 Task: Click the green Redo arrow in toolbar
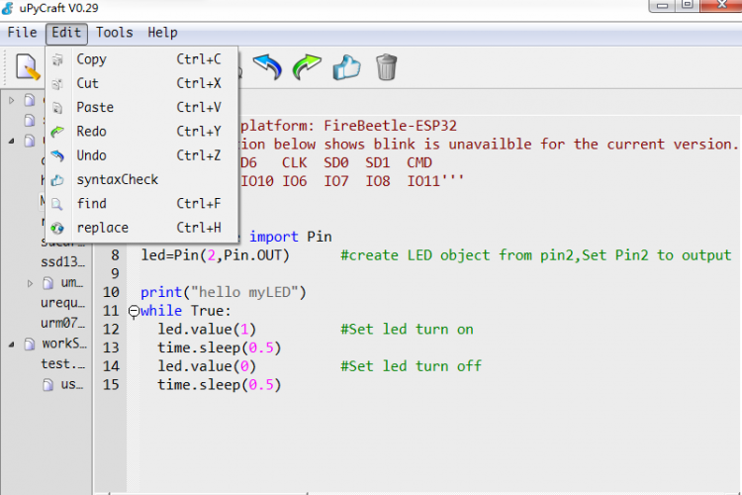click(307, 66)
